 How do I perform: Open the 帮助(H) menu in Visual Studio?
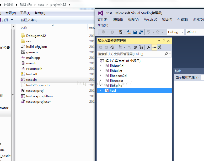(103, 25)
